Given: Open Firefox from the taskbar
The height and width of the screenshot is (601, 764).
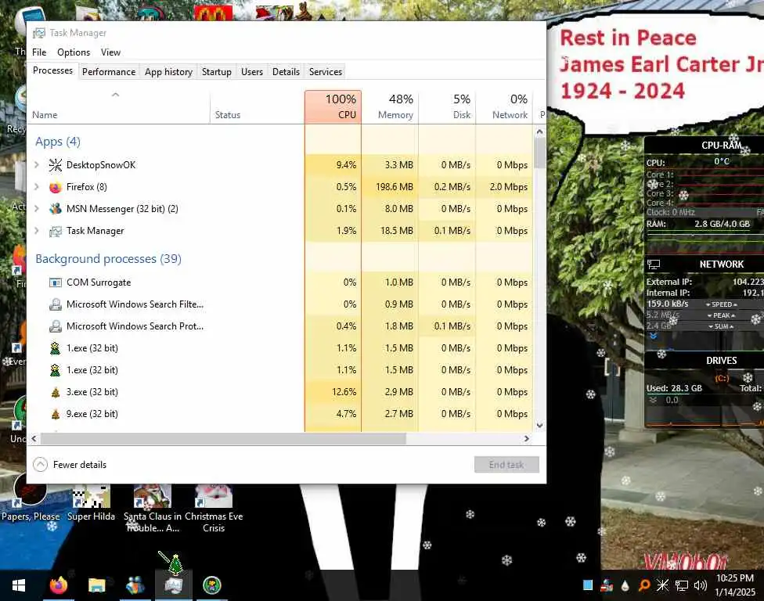Looking at the screenshot, I should point(59,585).
